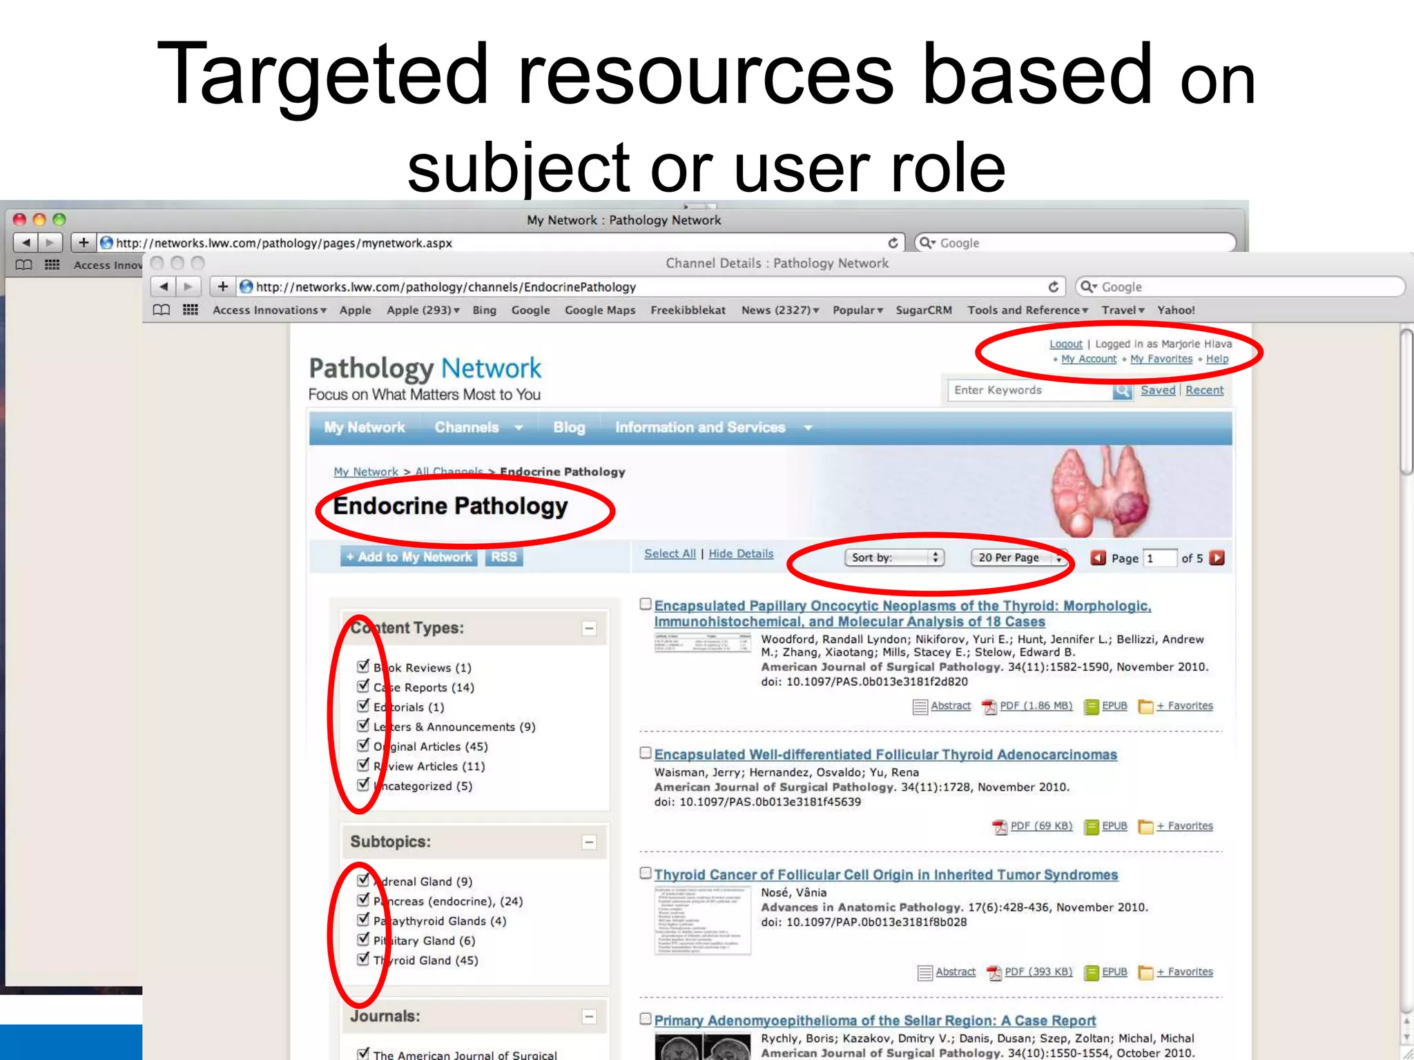Image resolution: width=1414 pixels, height=1060 pixels.
Task: Go back in the My Network window
Action: (26, 243)
